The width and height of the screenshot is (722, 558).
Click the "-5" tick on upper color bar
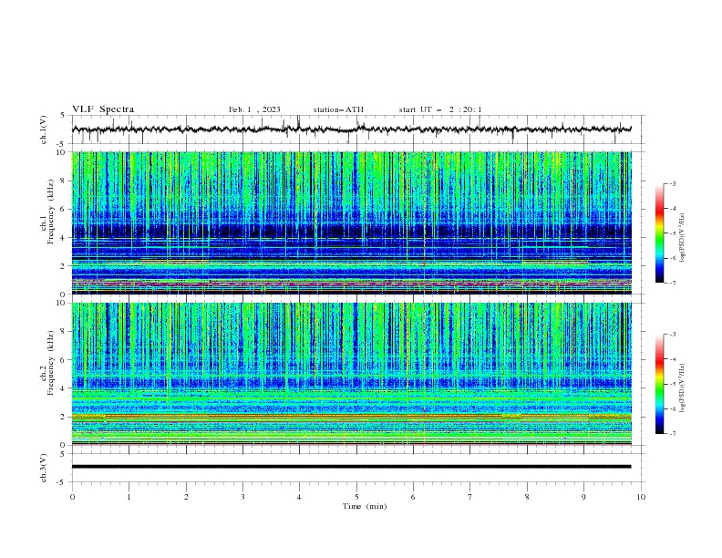(672, 233)
